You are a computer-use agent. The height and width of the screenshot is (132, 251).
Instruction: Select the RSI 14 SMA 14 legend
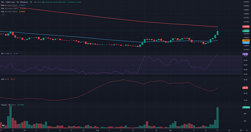click(6, 54)
